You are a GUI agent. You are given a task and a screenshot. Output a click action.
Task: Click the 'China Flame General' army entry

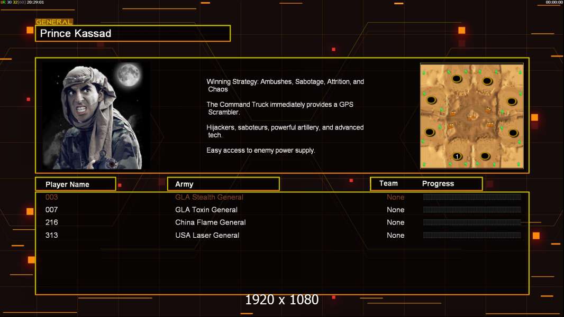pyautogui.click(x=211, y=222)
